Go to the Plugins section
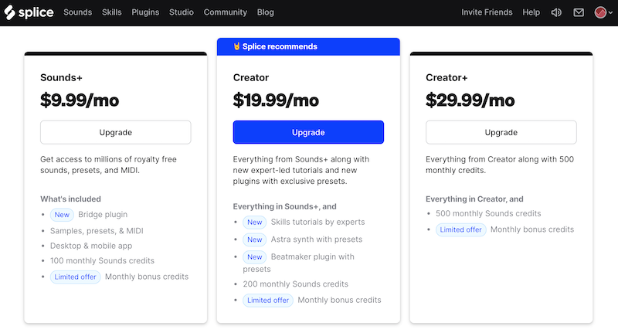This screenshot has width=618, height=333. [145, 12]
